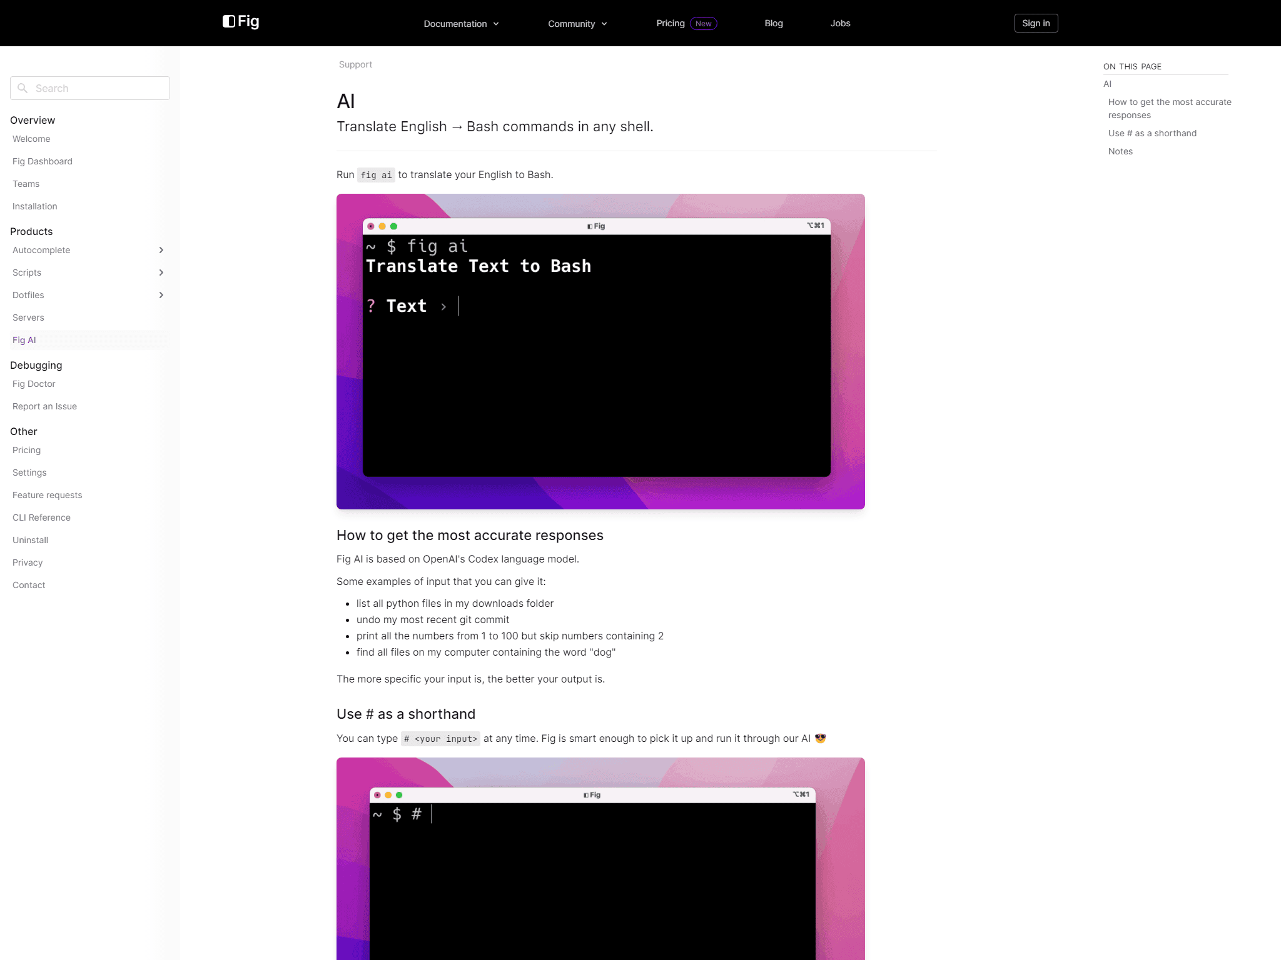
Task: Click the search magnifier icon
Action: point(23,88)
